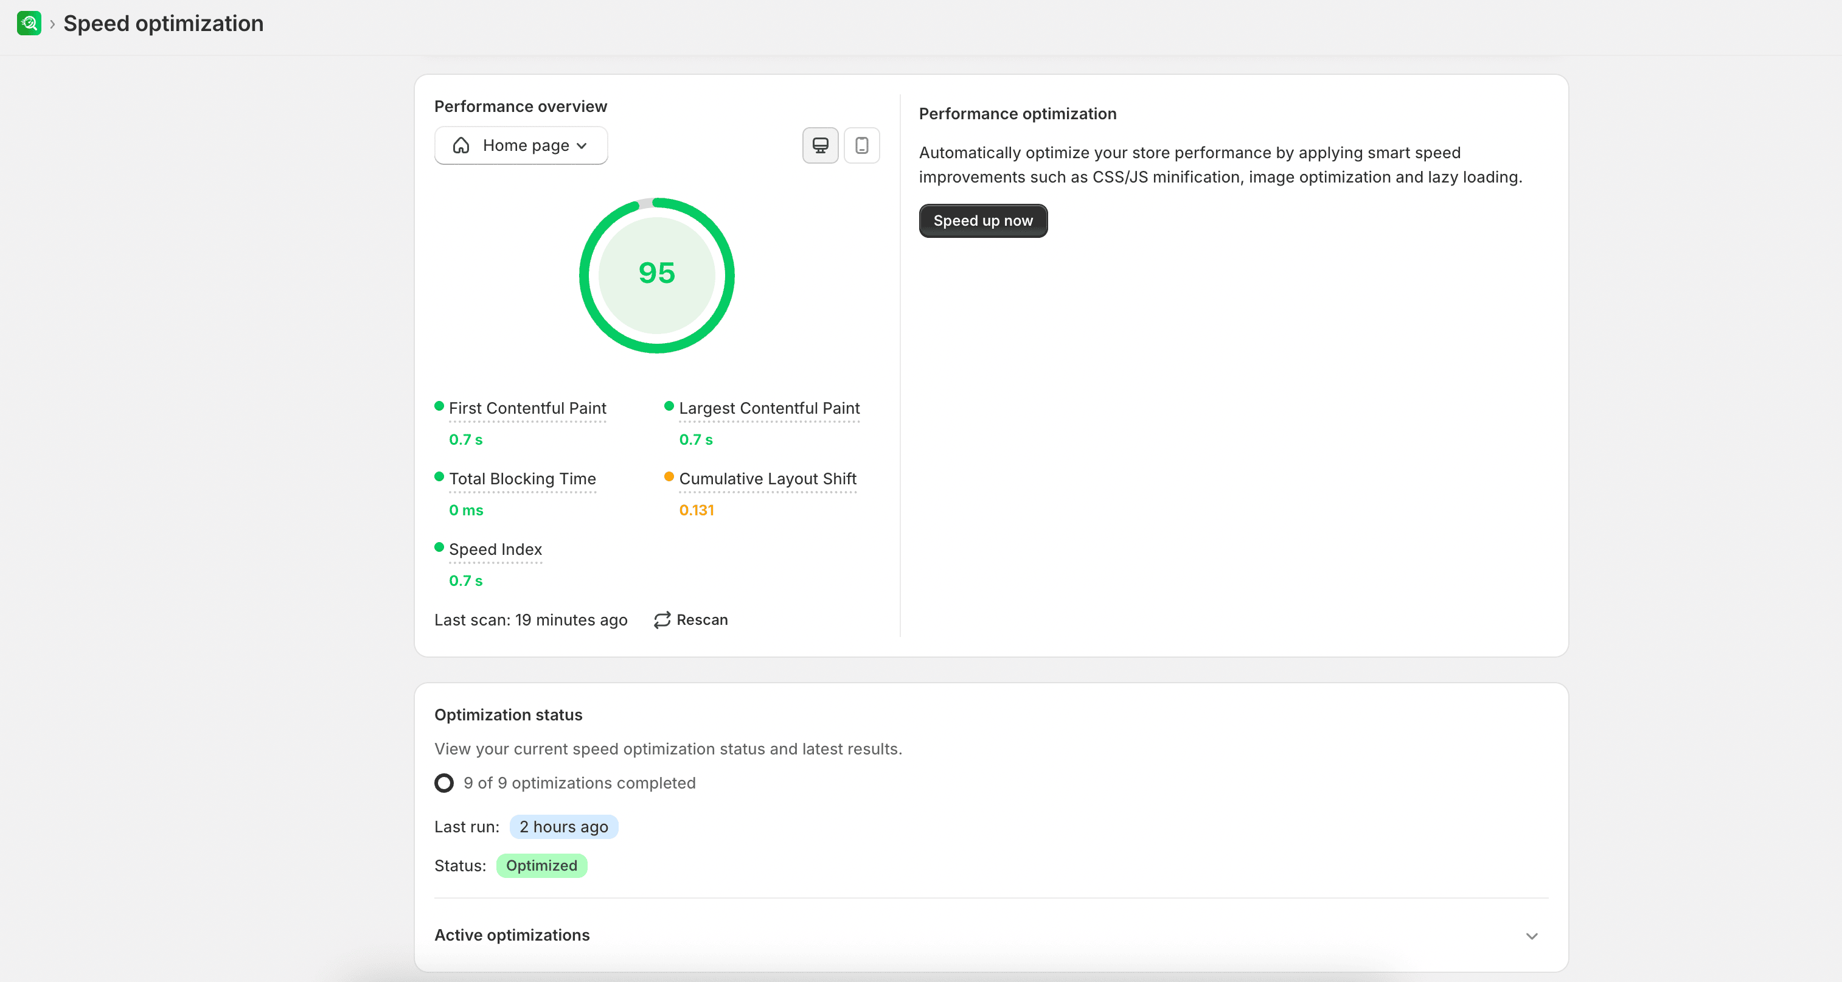The height and width of the screenshot is (982, 1842).
Task: Click the First Contentful Paint label
Action: tap(527, 408)
